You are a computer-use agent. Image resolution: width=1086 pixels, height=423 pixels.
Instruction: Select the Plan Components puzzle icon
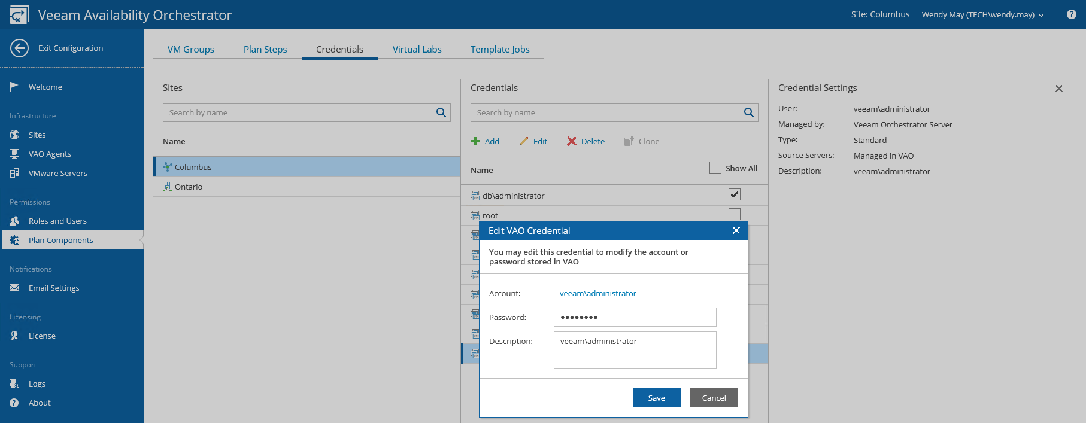(14, 240)
